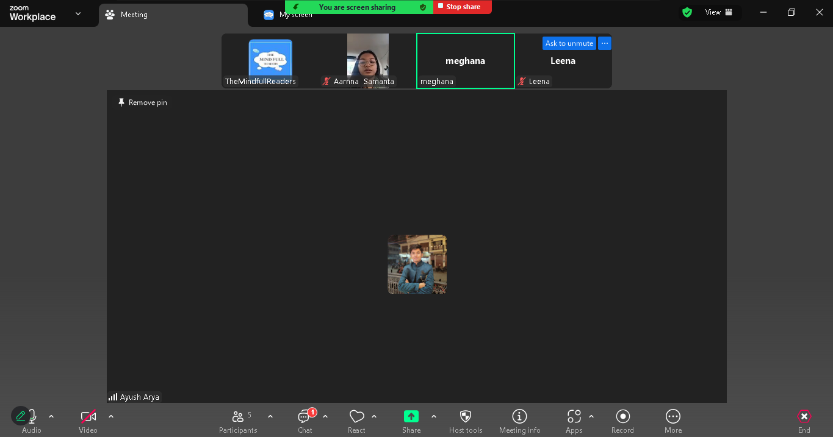Click Ask to unmute for Leena
Screen dimensions: 833x437
tap(569, 43)
